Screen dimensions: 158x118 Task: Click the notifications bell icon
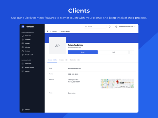point(110,27)
